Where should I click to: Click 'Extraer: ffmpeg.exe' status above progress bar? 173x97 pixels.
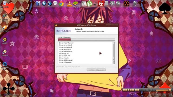click(64, 37)
